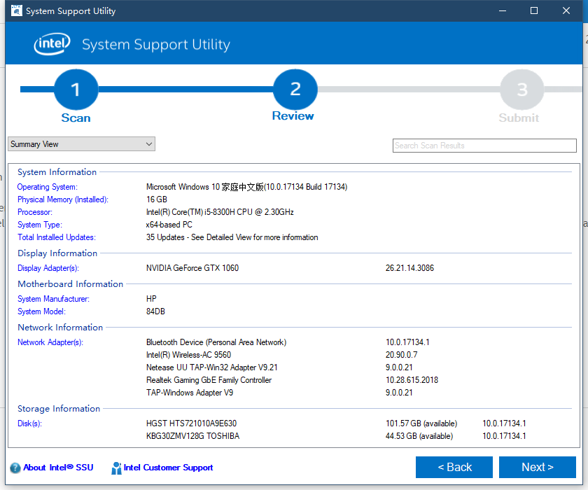Select step 2 Review circle
The height and width of the screenshot is (490, 588).
295,90
